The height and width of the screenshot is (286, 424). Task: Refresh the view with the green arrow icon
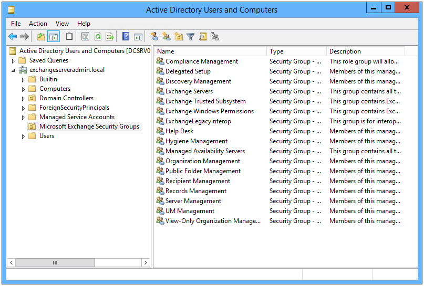pyautogui.click(x=98, y=36)
